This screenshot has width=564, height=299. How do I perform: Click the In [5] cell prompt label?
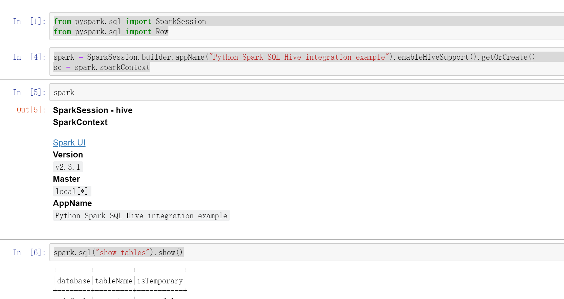click(x=28, y=92)
